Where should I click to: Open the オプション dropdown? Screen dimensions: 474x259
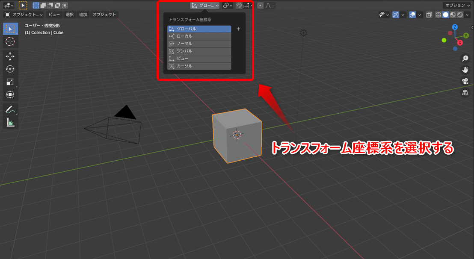click(458, 5)
